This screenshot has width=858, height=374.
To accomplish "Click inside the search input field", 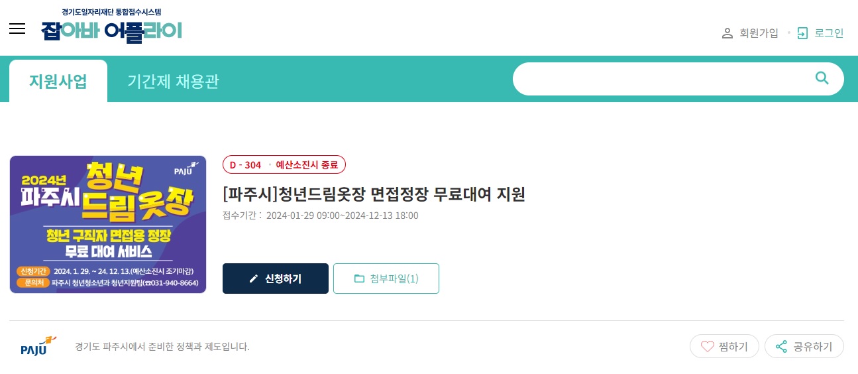I will [663, 79].
